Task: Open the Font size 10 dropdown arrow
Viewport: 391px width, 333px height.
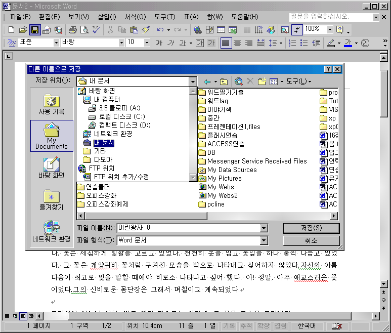Action: (147, 43)
